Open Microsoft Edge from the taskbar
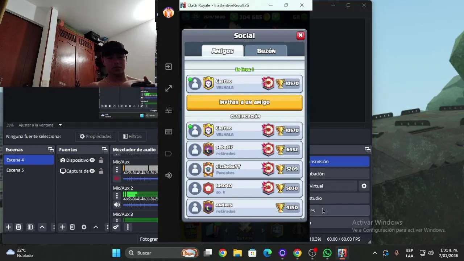The image size is (464, 261). point(267,253)
